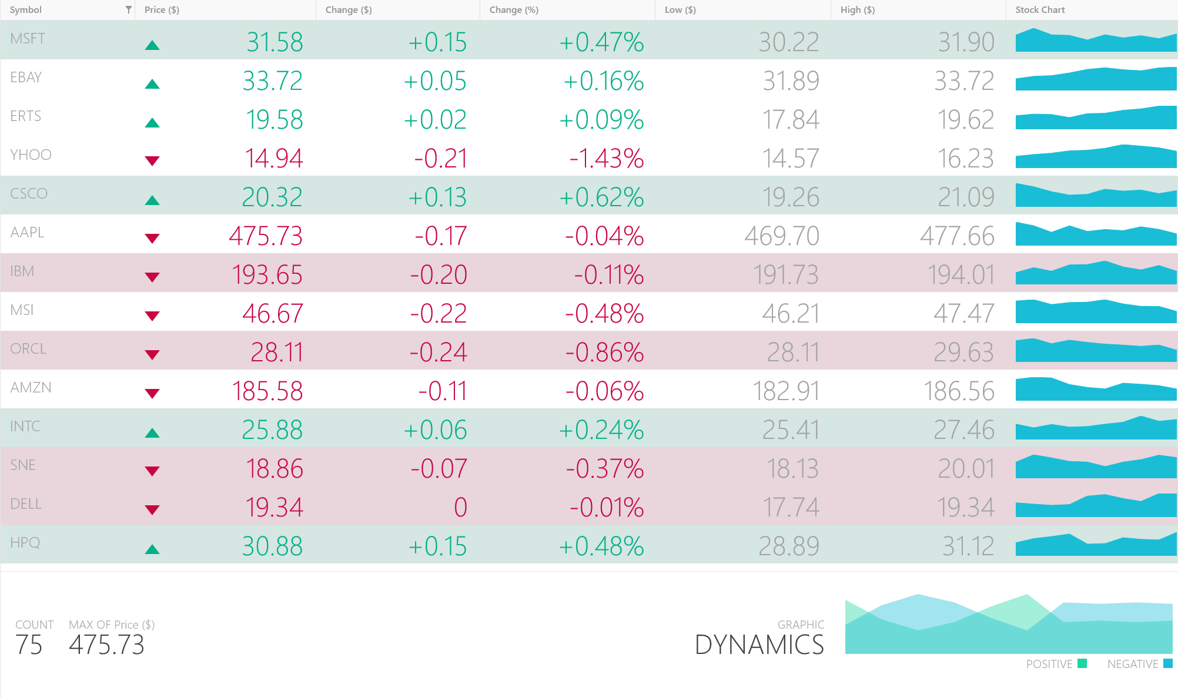Click the POSITIVE legend color square

(x=1082, y=663)
